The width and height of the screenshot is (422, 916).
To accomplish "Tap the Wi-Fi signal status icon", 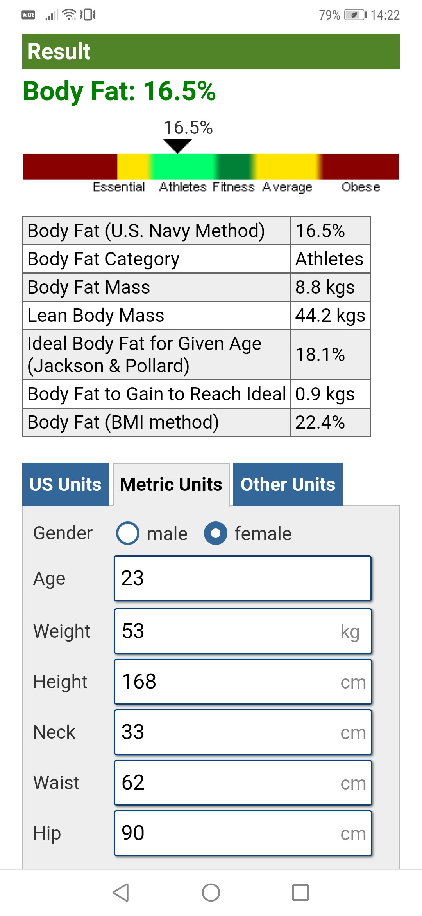I will (70, 15).
